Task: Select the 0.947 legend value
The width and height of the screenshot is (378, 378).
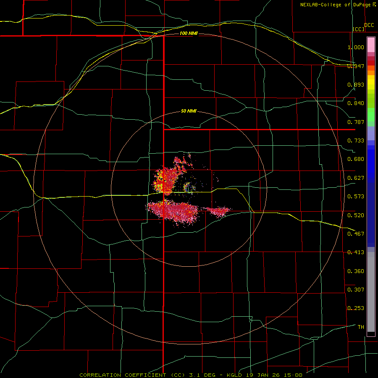Action: (x=356, y=66)
